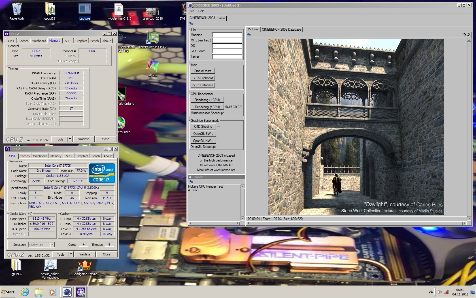Open Internet Explorer from the taskbar

pyautogui.click(x=25, y=292)
